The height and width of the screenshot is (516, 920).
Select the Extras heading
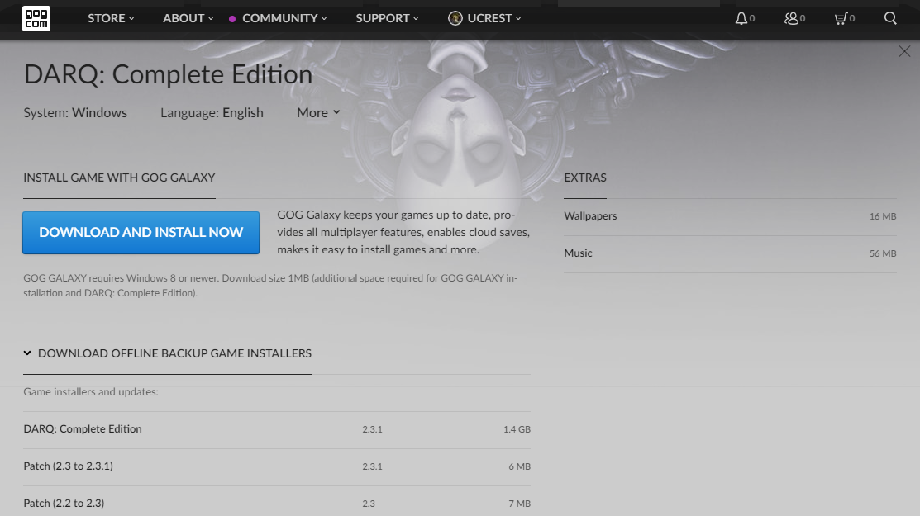(x=585, y=178)
